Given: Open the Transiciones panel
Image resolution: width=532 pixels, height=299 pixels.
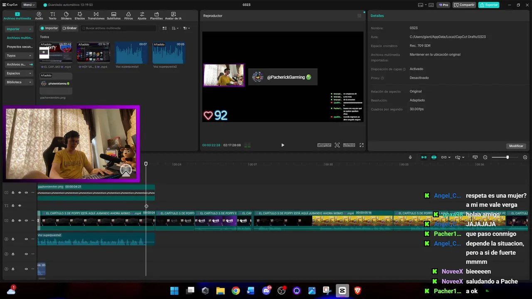Looking at the screenshot, I should (x=96, y=16).
